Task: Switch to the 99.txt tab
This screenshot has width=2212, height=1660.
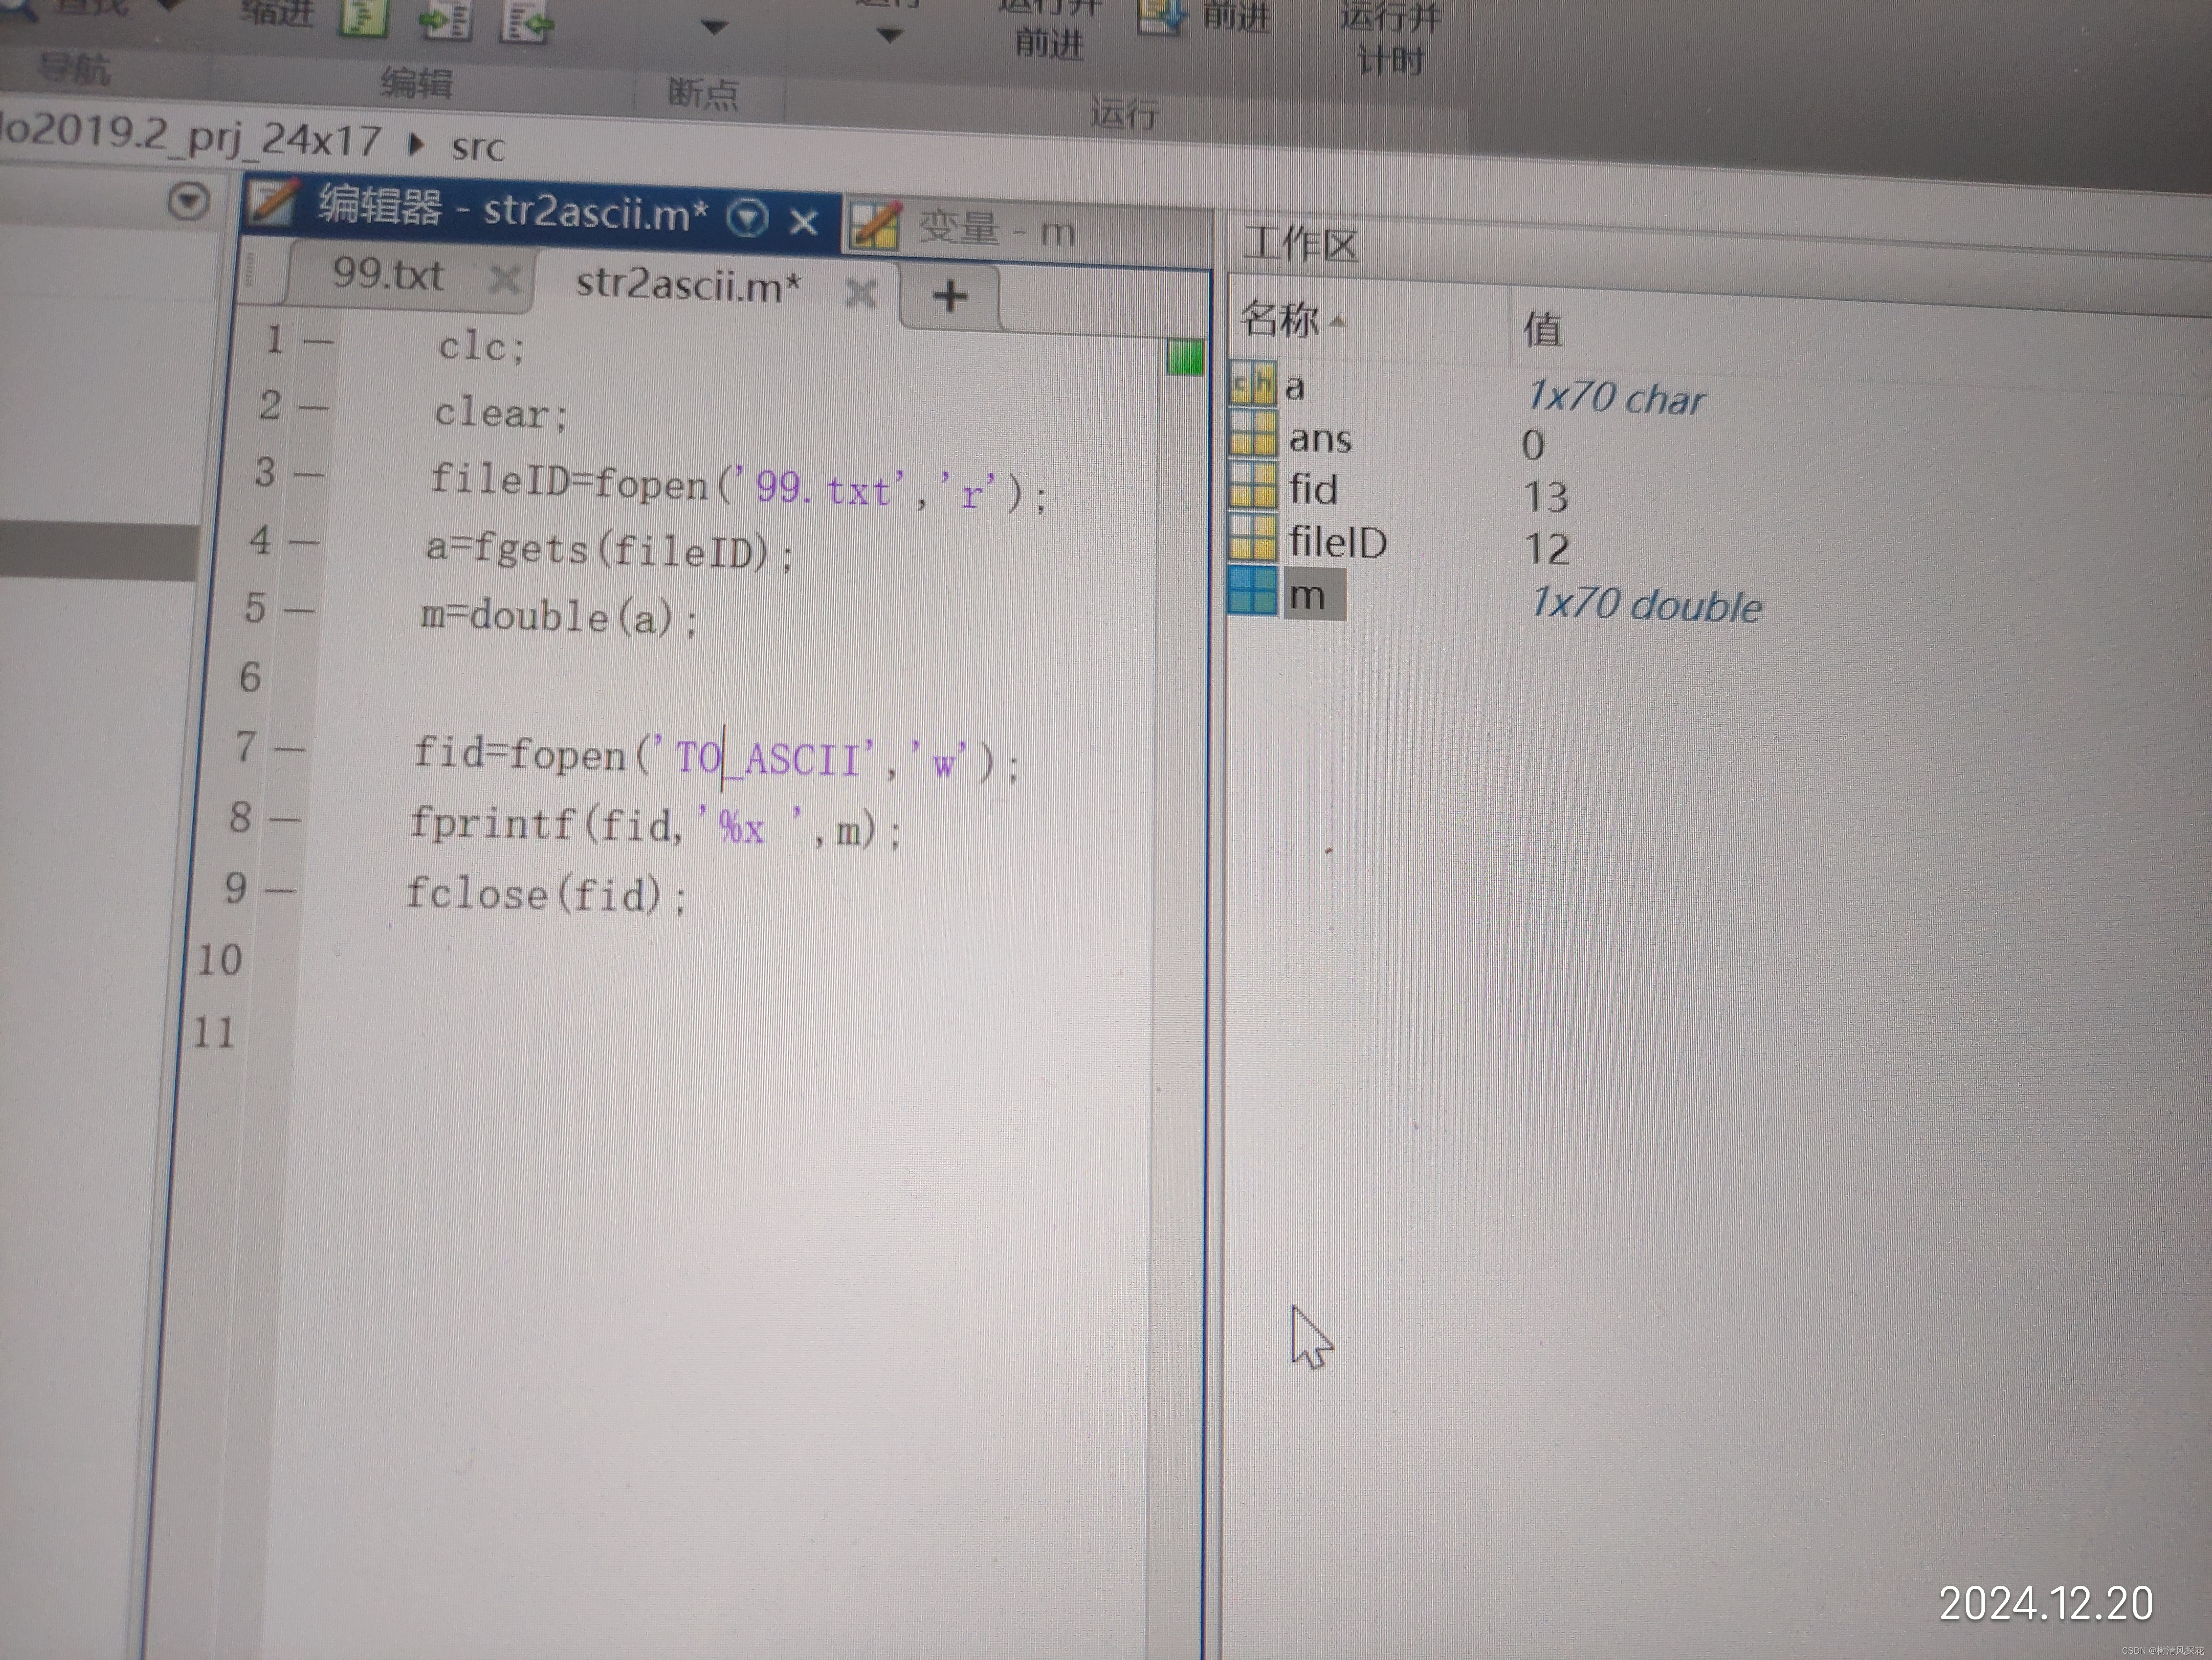Action: [388, 274]
